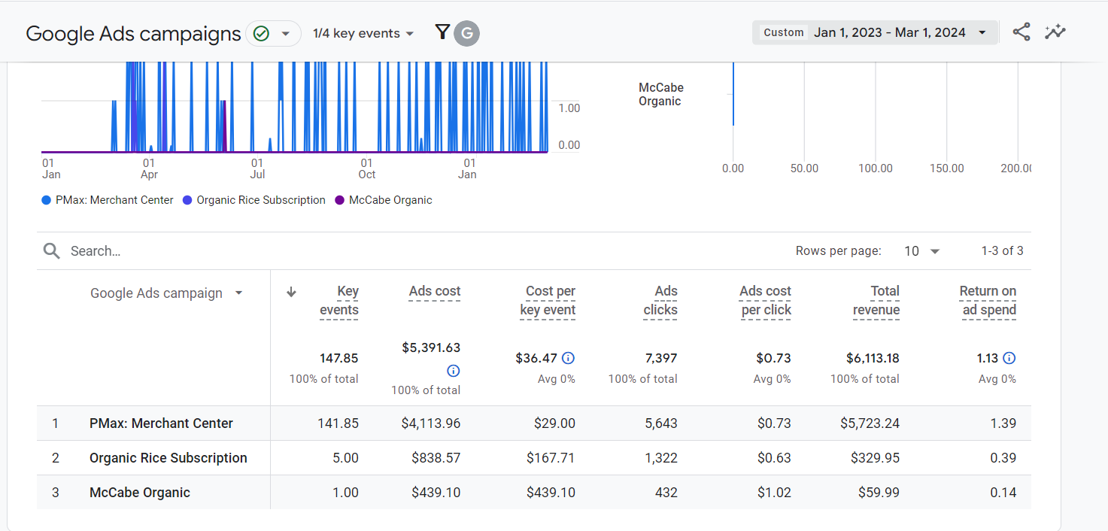Screen dimensions: 1108x531
Task: Click the $4,113.96 ads cost cell
Action: click(x=431, y=423)
